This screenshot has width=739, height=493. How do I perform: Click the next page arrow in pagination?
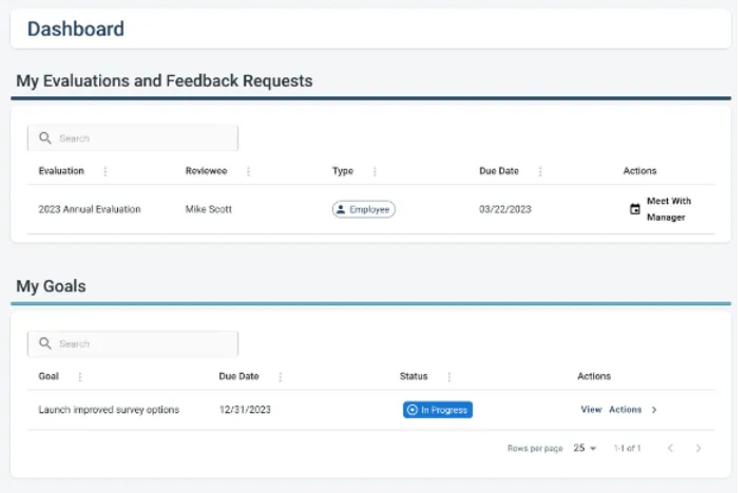pos(699,448)
